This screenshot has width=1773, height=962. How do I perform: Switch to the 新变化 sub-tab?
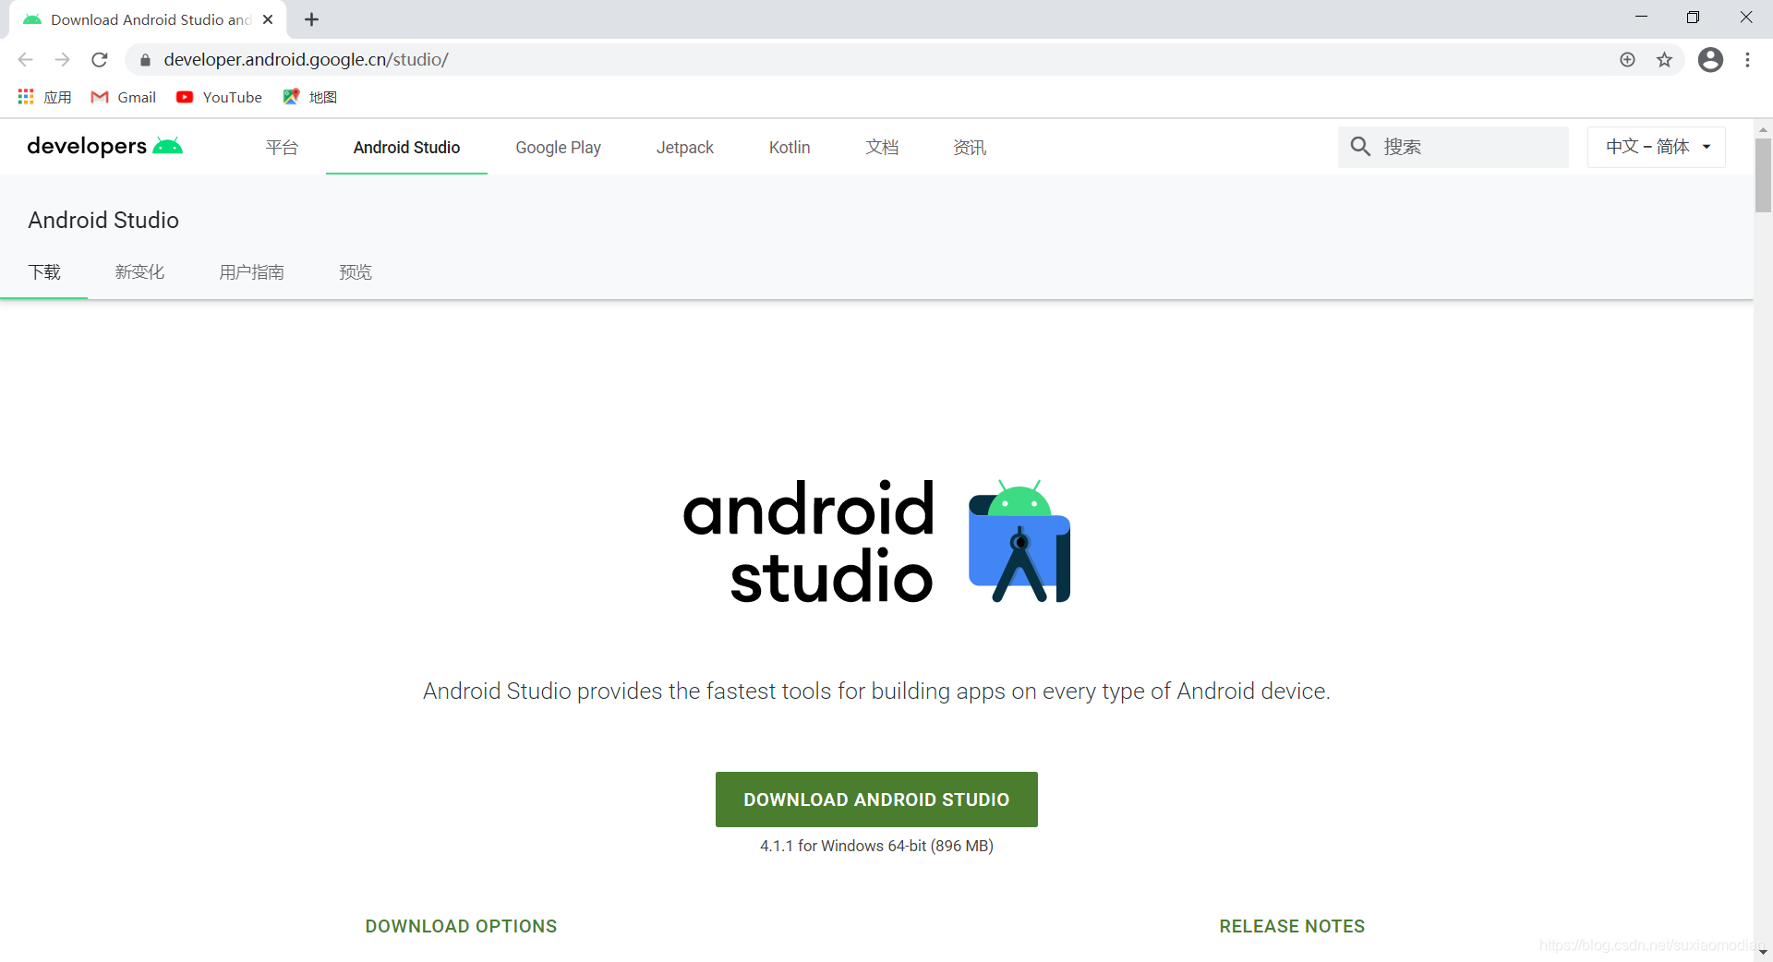pos(139,272)
